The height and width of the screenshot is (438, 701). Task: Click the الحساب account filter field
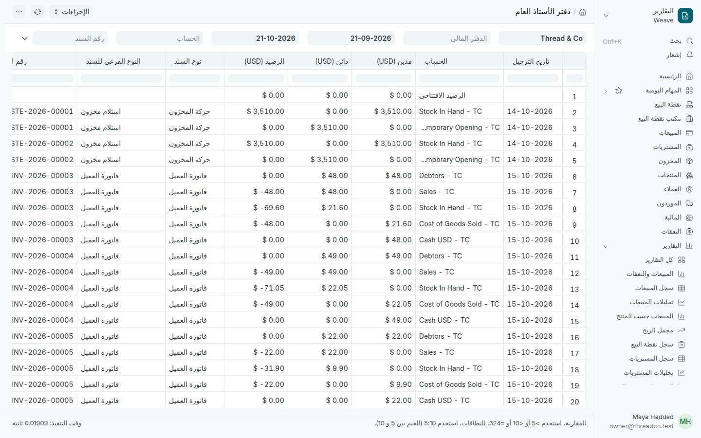[160, 38]
